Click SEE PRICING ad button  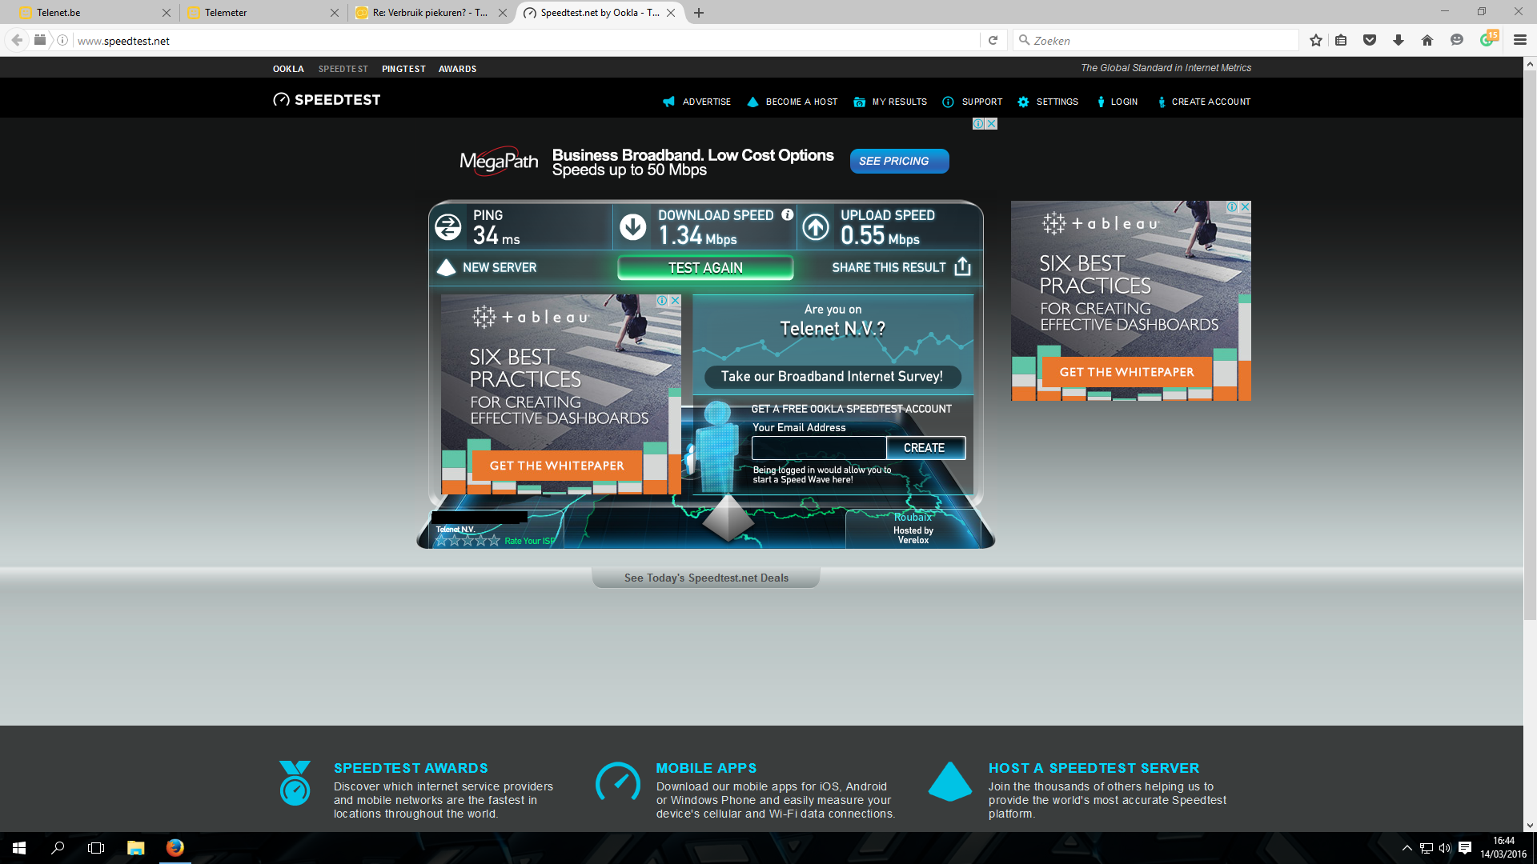click(899, 161)
